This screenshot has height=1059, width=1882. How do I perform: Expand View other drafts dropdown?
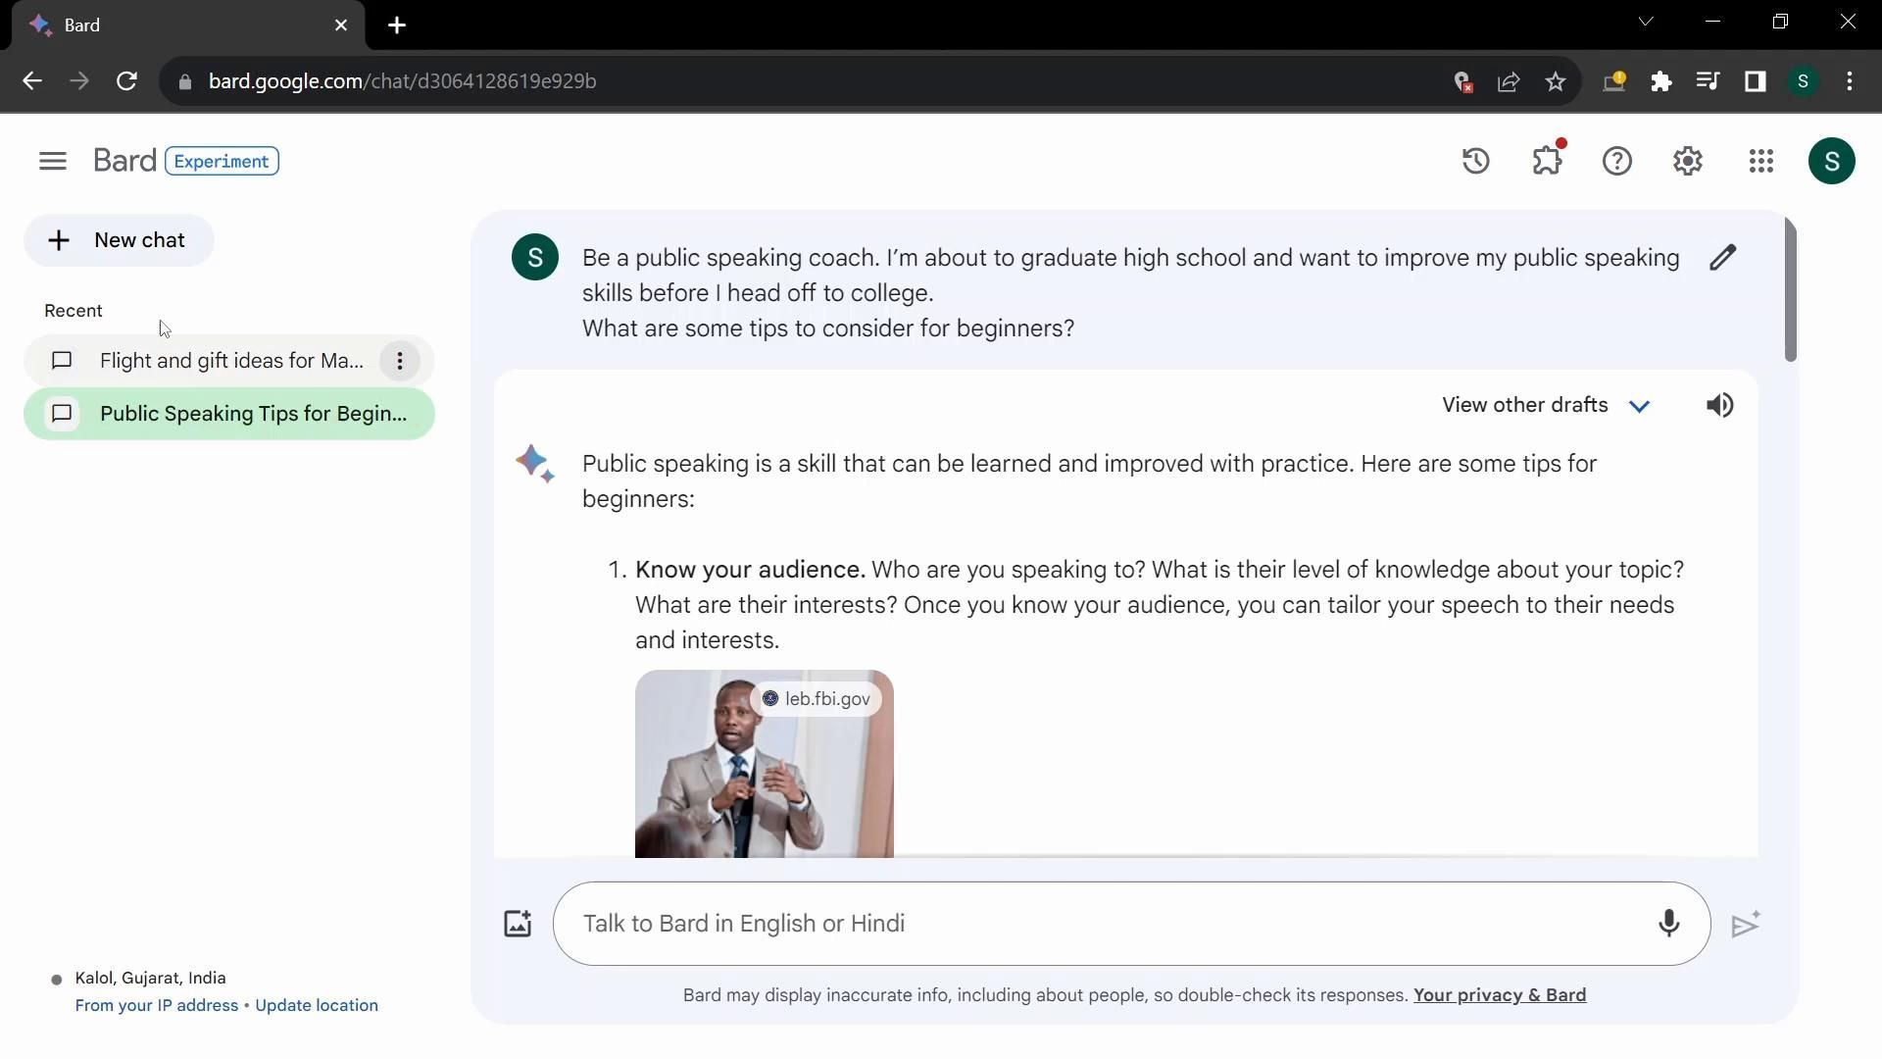pos(1546,405)
